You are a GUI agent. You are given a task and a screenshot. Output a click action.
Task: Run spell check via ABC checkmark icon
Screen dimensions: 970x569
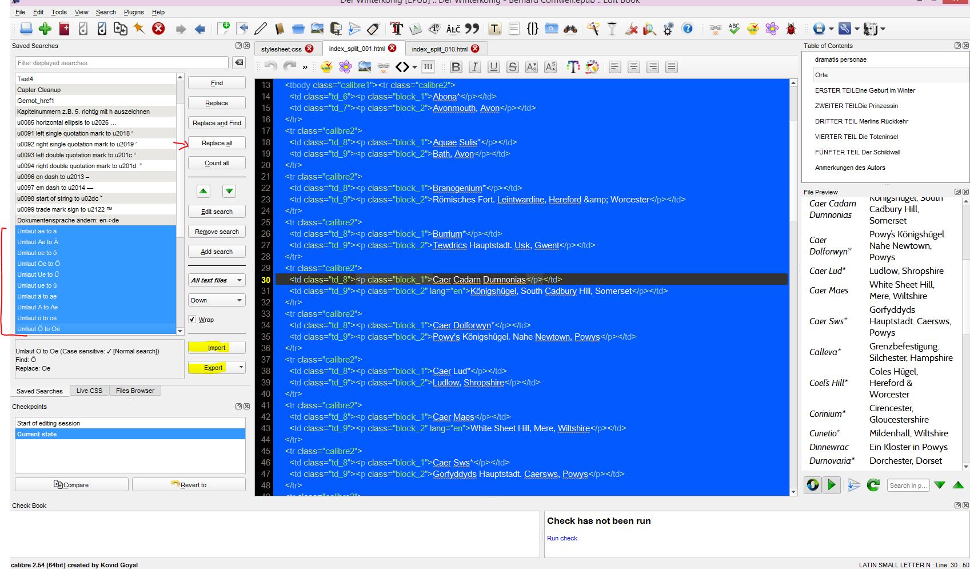(734, 29)
